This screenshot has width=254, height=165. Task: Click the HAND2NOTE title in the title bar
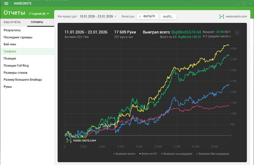[22, 3]
